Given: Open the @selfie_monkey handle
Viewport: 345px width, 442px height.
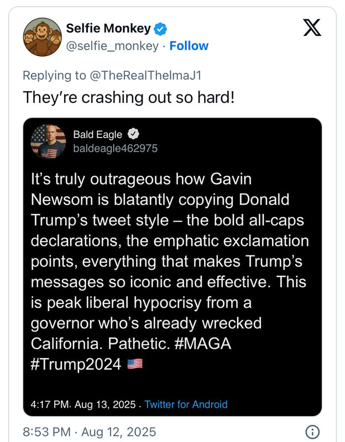Looking at the screenshot, I should point(112,46).
